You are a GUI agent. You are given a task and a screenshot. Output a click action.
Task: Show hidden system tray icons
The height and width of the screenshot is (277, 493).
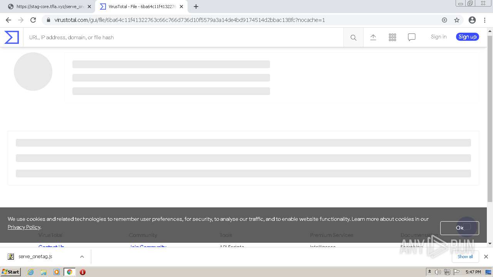point(430,272)
